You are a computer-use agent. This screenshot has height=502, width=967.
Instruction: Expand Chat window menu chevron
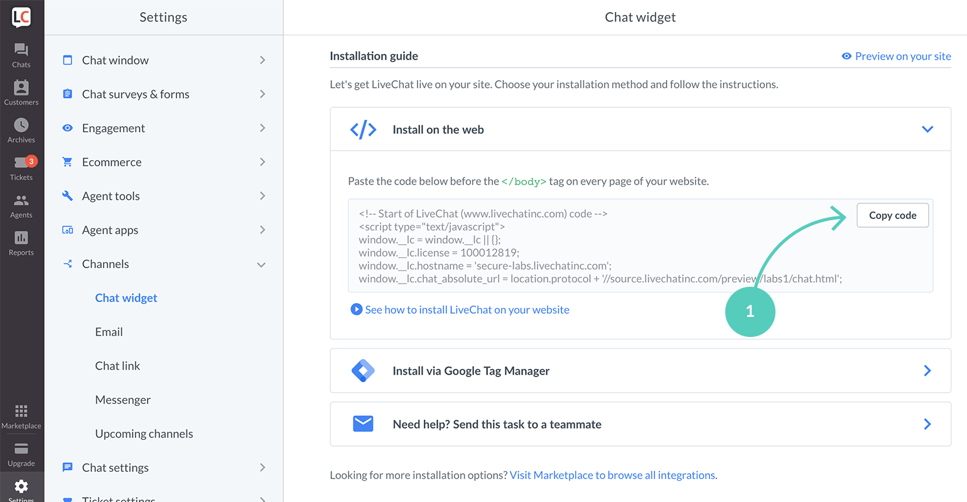click(x=262, y=60)
